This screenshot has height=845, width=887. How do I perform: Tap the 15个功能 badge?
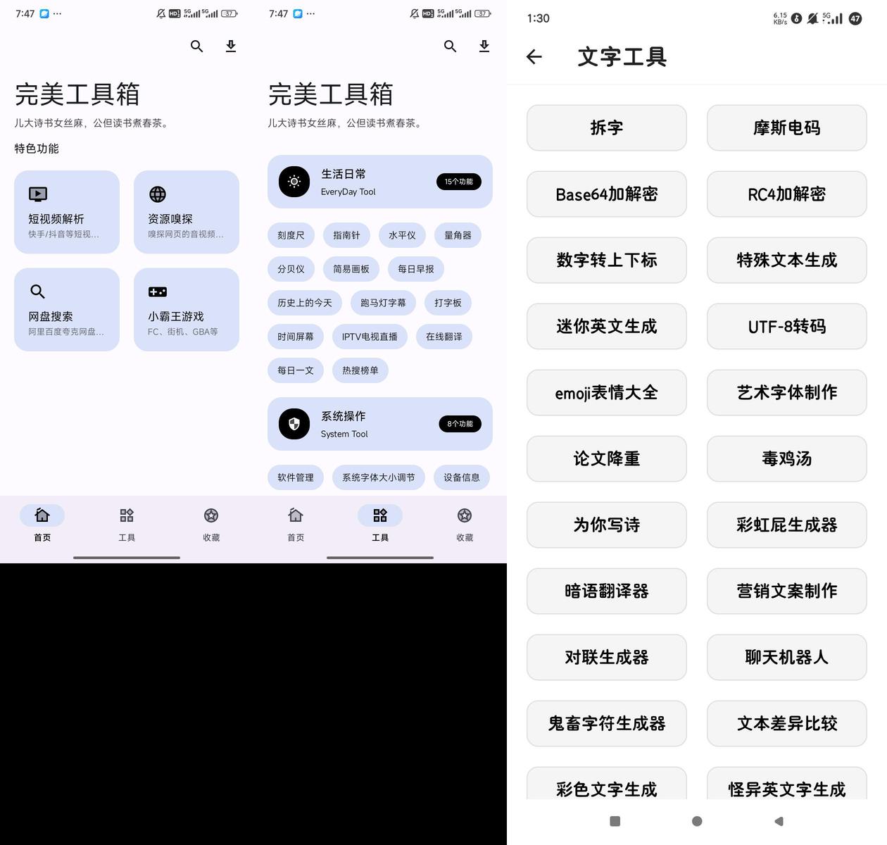coord(458,182)
